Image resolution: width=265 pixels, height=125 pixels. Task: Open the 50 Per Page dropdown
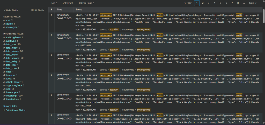pos(86,3)
